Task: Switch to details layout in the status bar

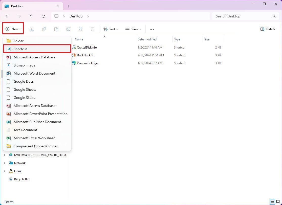Action: click(272, 202)
